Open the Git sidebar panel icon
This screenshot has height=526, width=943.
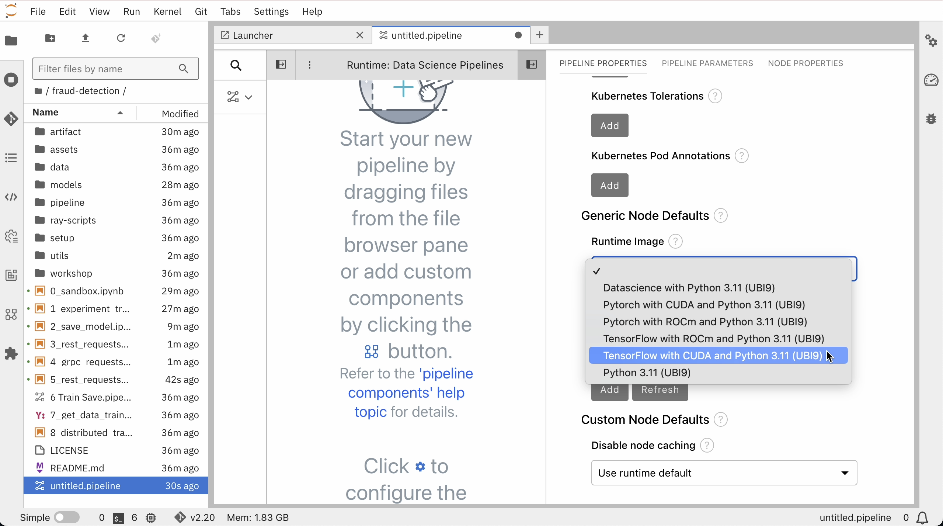(x=11, y=119)
